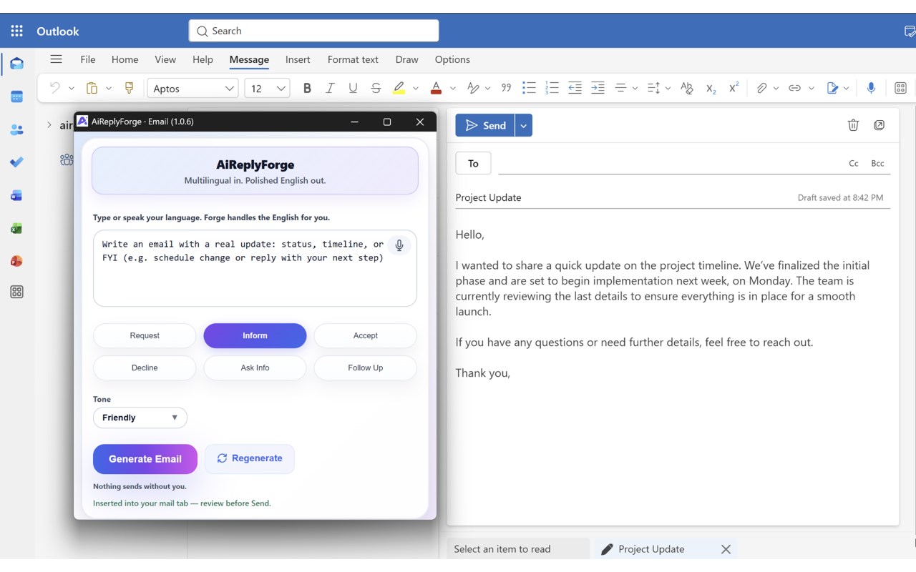
Task: Open Excel from the sidebar
Action: pyautogui.click(x=16, y=228)
